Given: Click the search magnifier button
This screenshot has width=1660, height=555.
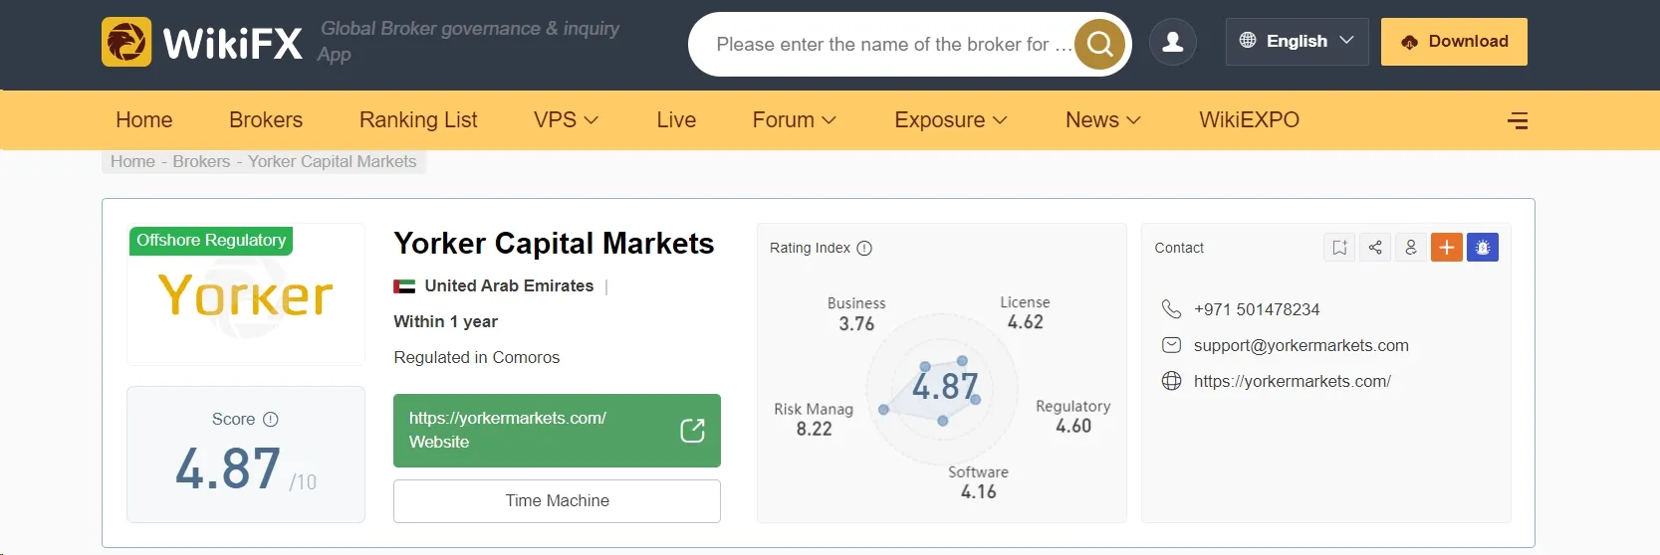Looking at the screenshot, I should pos(1099,44).
